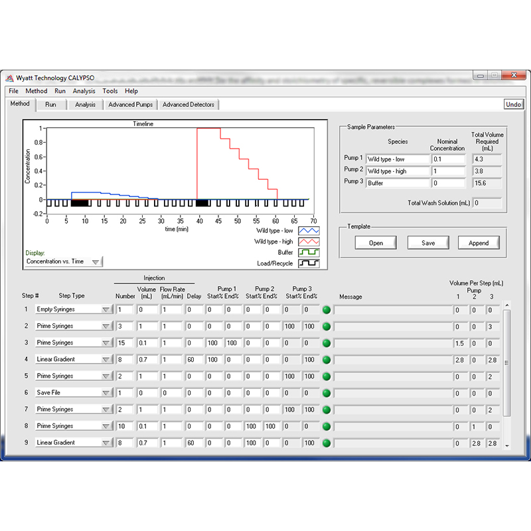Click scroll up arrow of steps list
Screen dimensions: 531x531
[507, 305]
